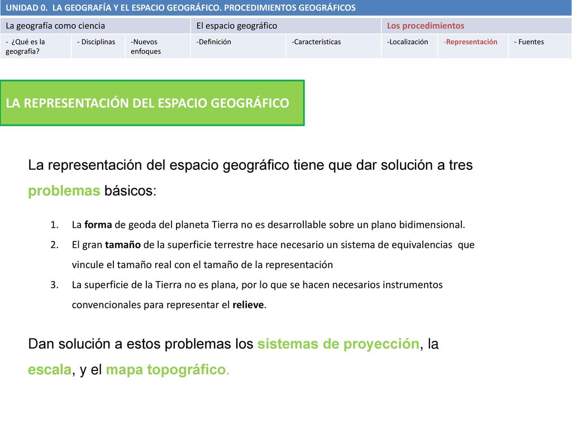Click 'Dan solución a estos problemas los'
This screenshot has width=572, height=429.
point(140,344)
